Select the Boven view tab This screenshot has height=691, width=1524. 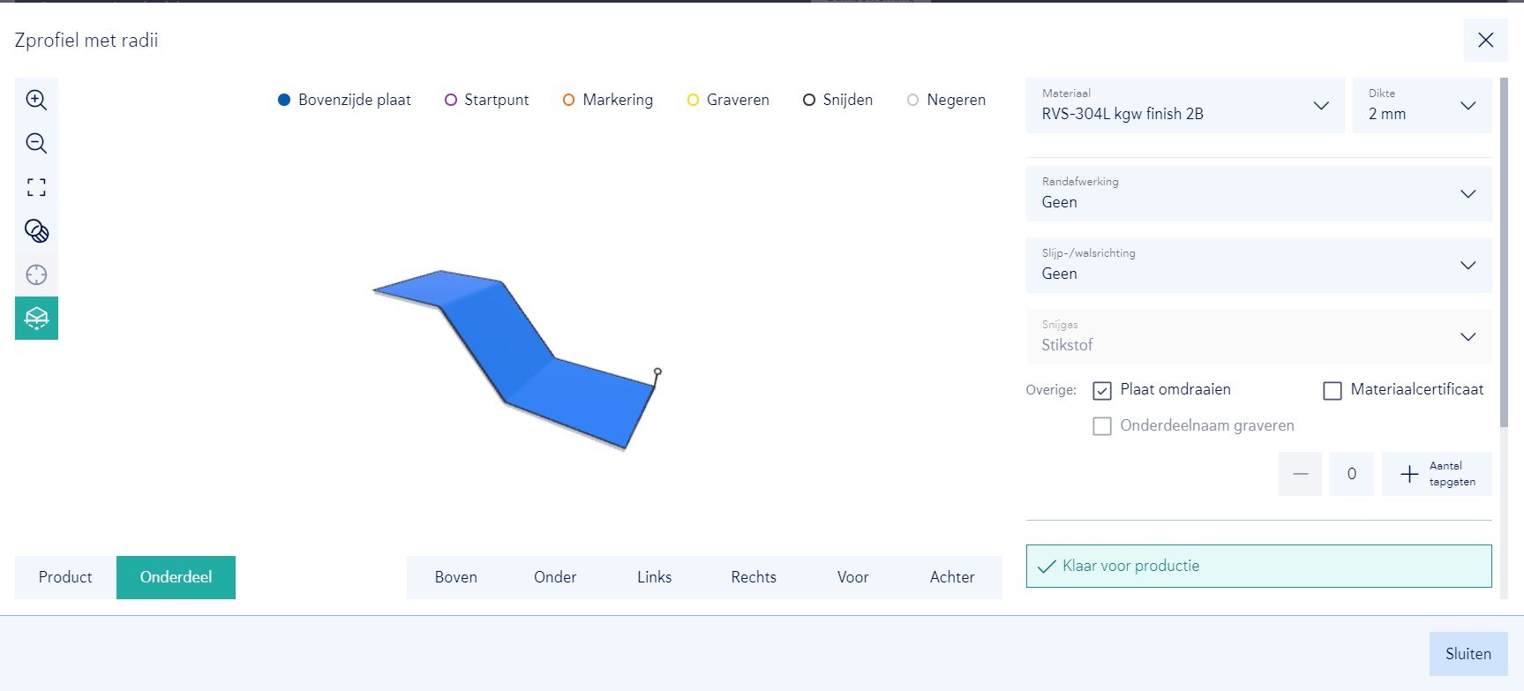pyautogui.click(x=455, y=577)
